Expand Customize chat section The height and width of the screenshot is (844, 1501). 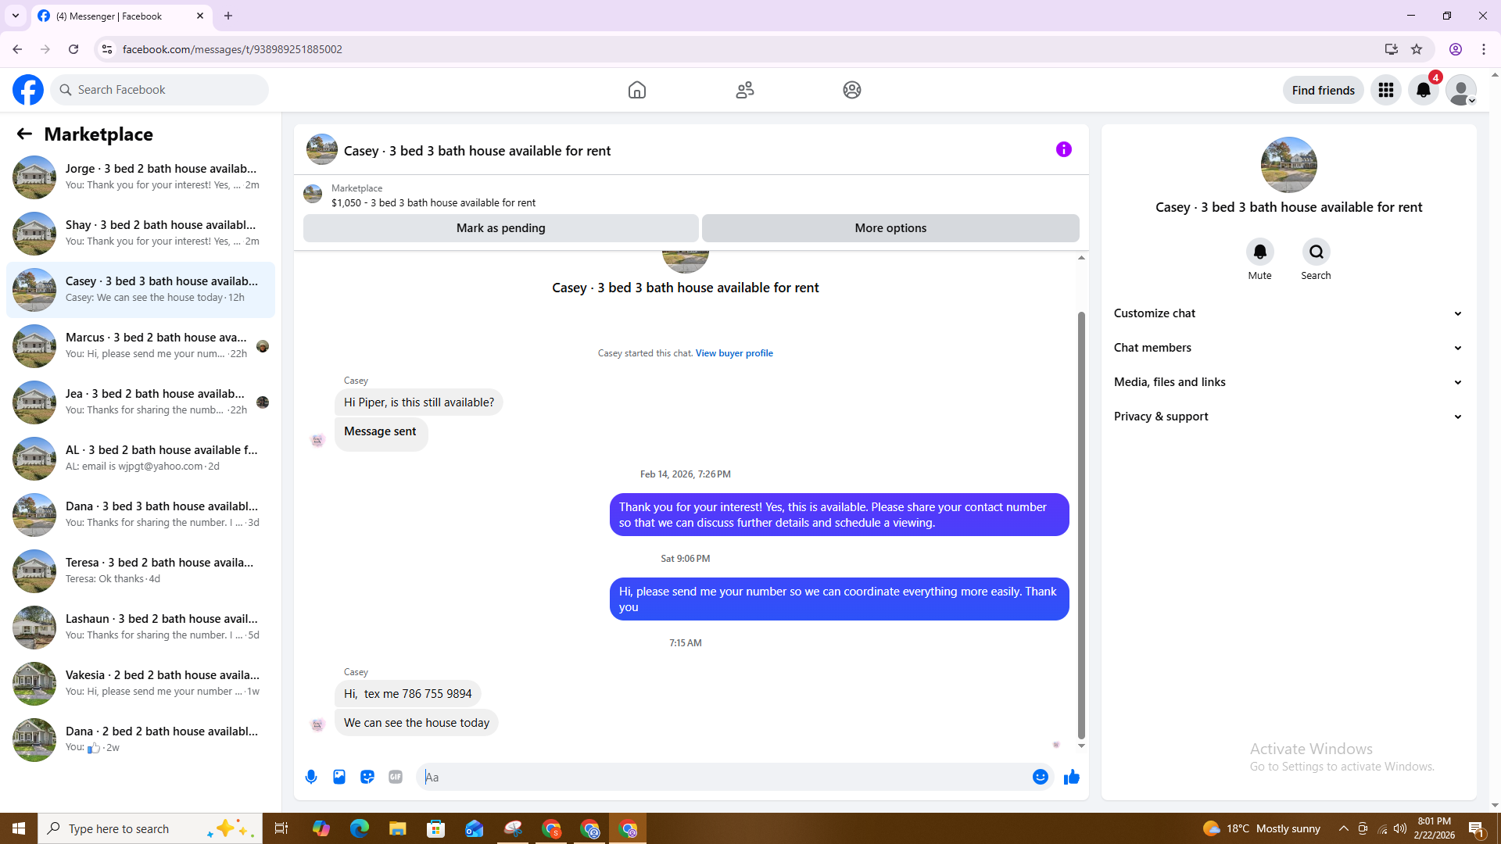1288,313
